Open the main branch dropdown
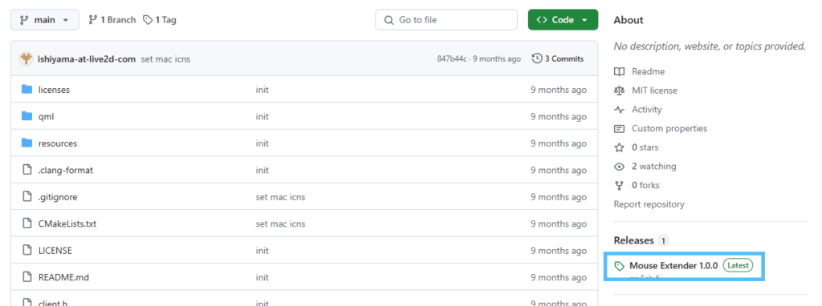The image size is (822, 306). click(x=45, y=20)
